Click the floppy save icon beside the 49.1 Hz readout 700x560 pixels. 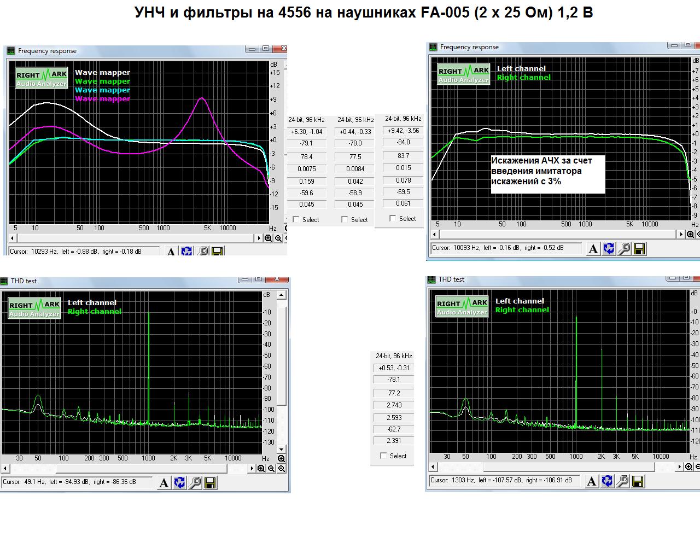click(x=210, y=483)
